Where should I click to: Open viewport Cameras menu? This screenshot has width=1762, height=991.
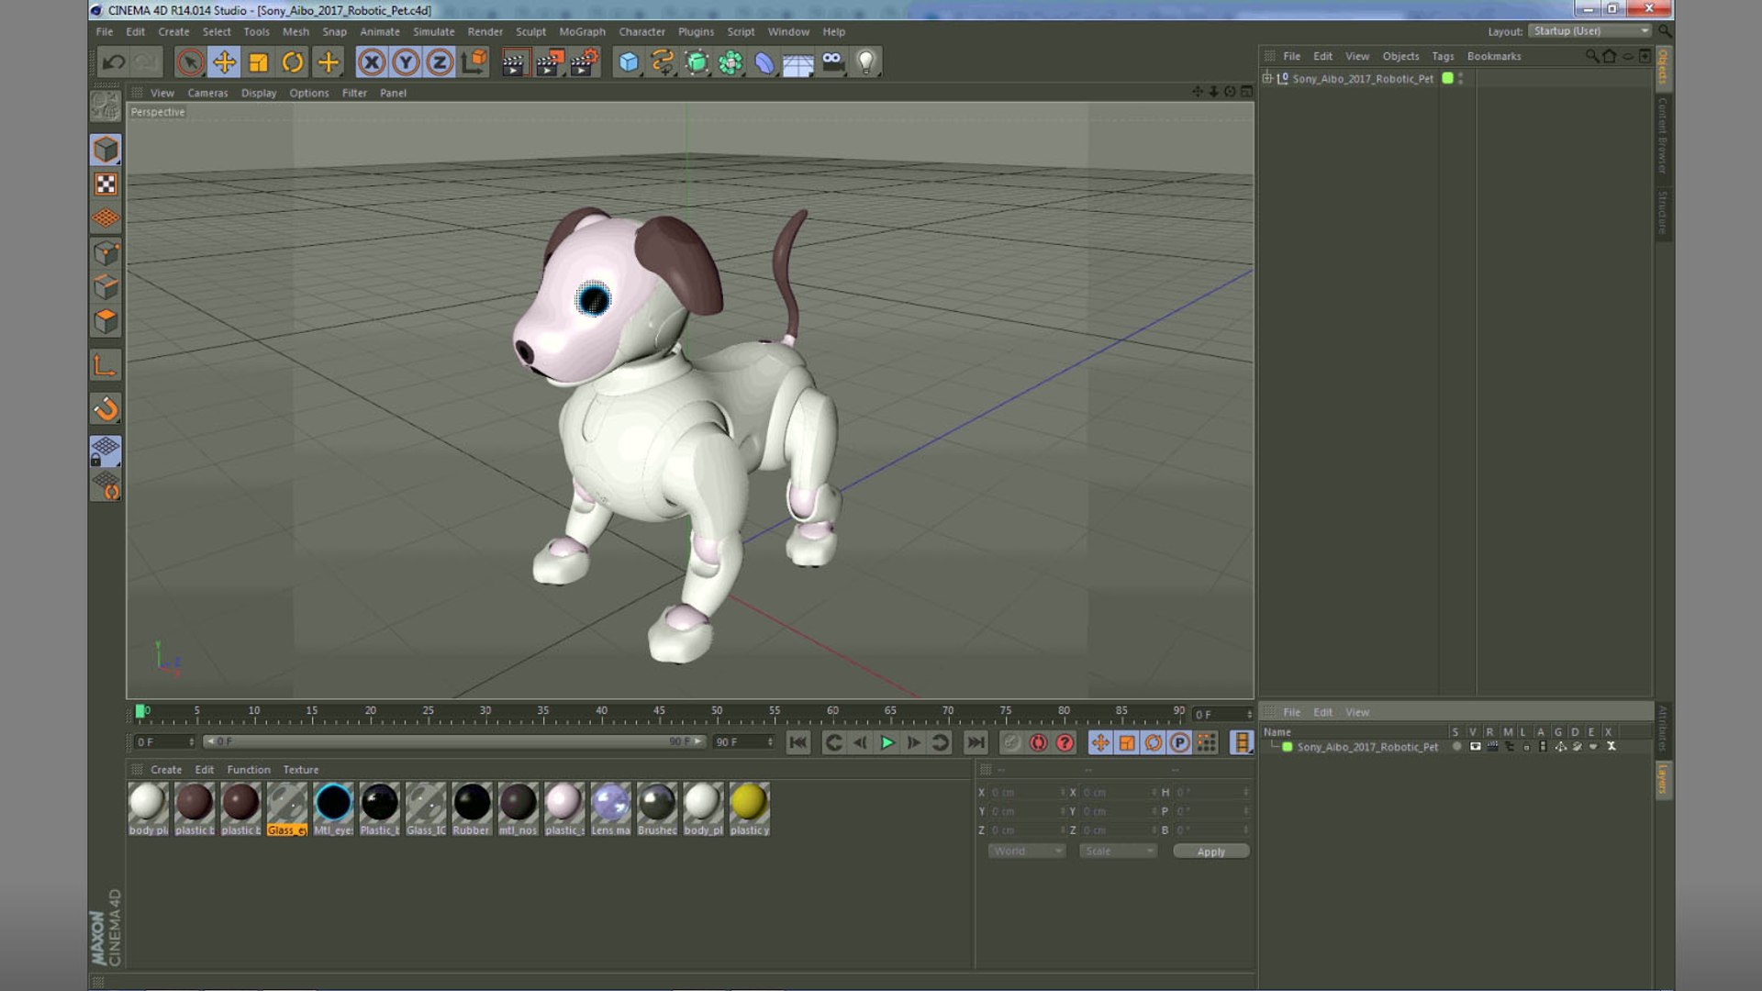pyautogui.click(x=207, y=93)
